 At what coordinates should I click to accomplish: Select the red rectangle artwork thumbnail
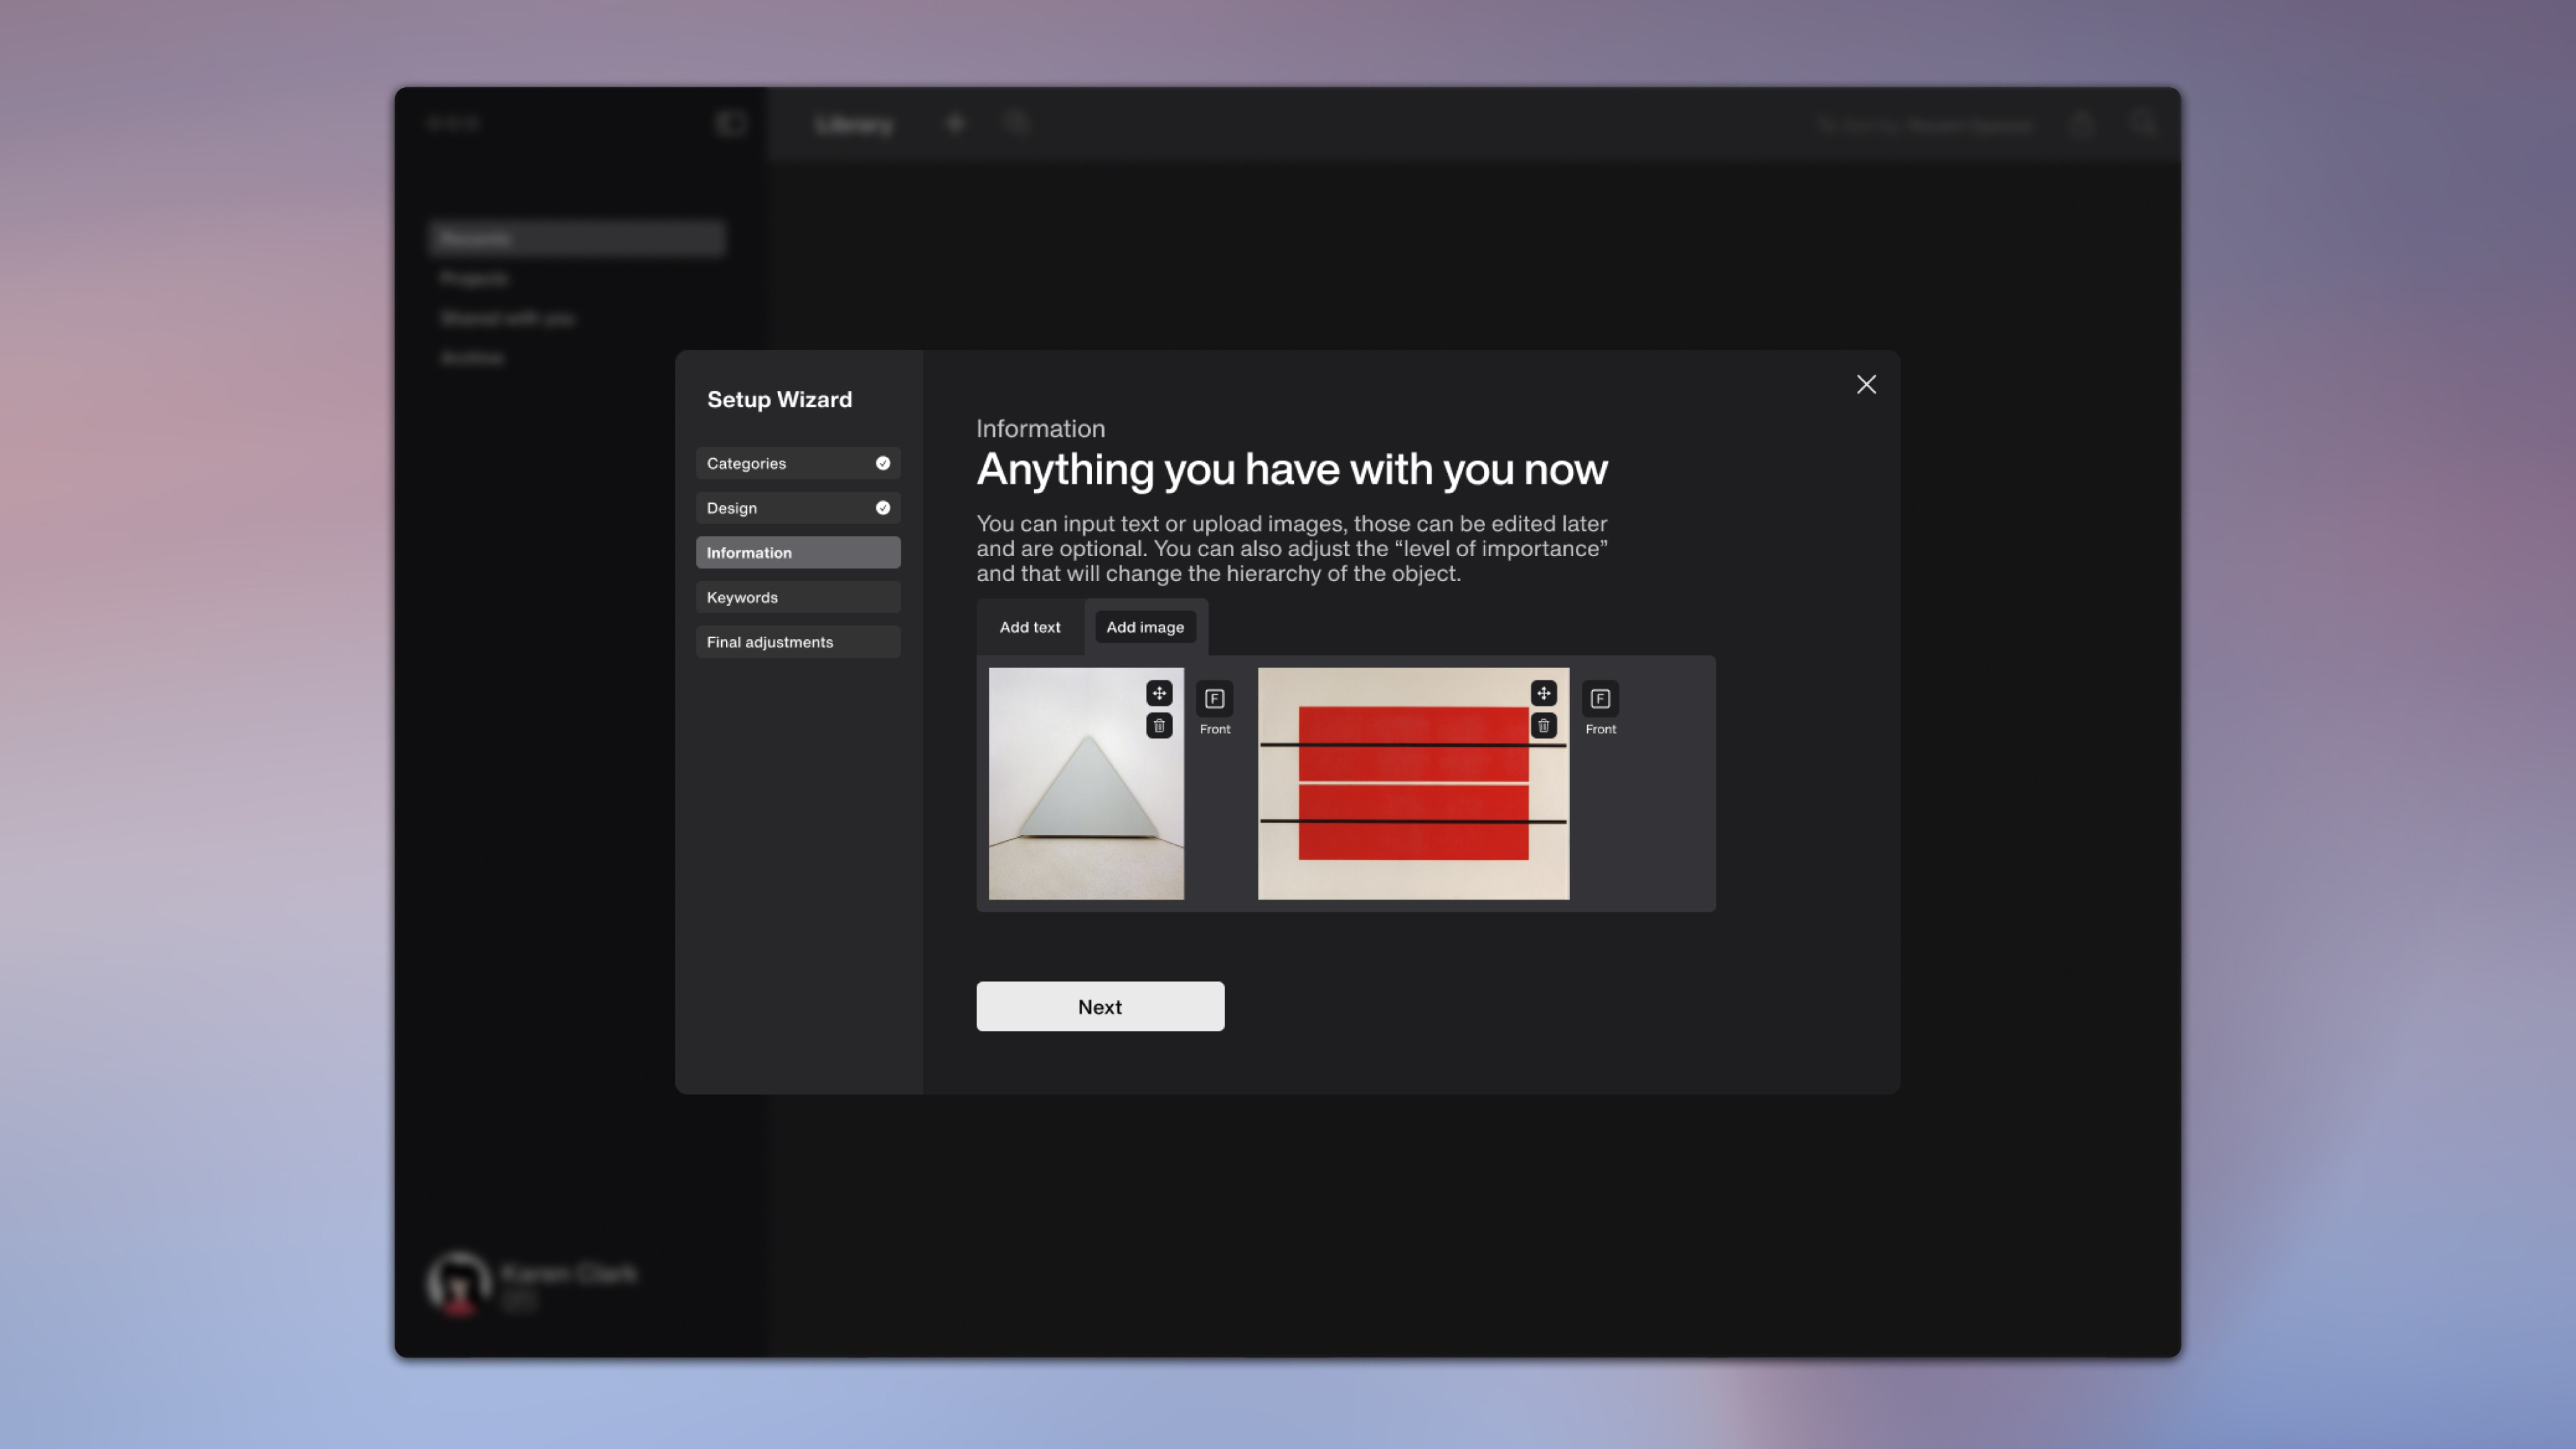1400,800
